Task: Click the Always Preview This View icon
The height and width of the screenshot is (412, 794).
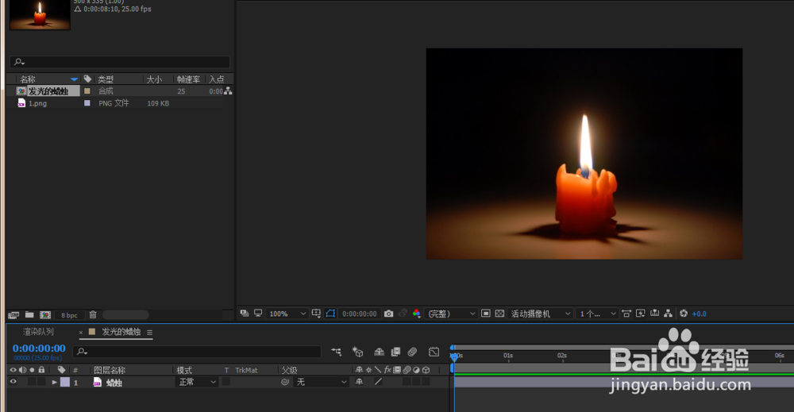Action: click(x=244, y=314)
